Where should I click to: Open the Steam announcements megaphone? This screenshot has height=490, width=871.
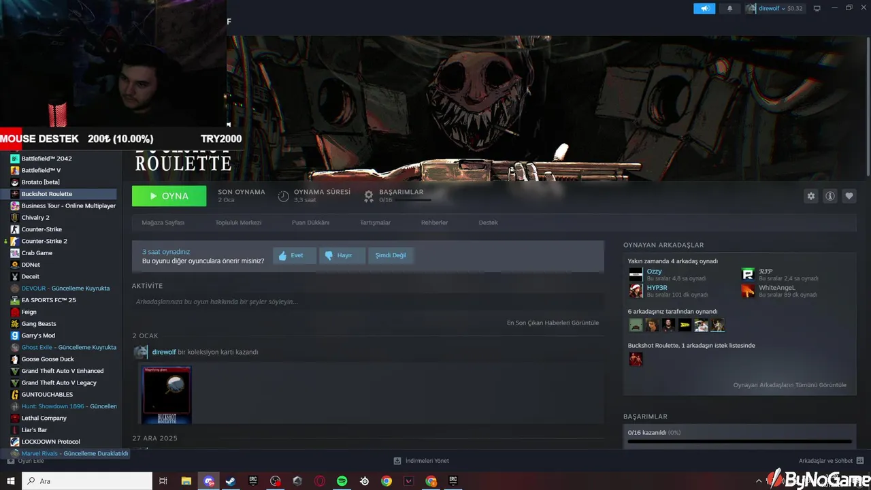pos(704,8)
